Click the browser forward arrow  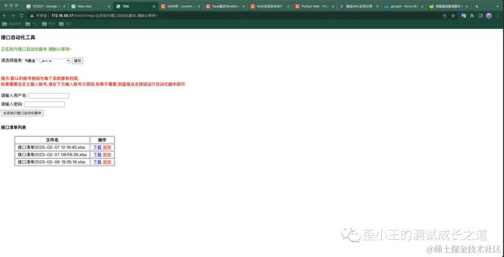click(13, 15)
